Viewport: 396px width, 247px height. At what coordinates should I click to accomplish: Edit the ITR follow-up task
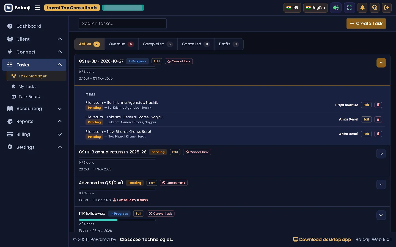[x=139, y=214]
